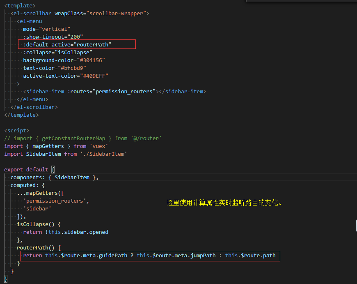357x284 pixels.
Task: Click the computed: { line
Action: coord(28,185)
